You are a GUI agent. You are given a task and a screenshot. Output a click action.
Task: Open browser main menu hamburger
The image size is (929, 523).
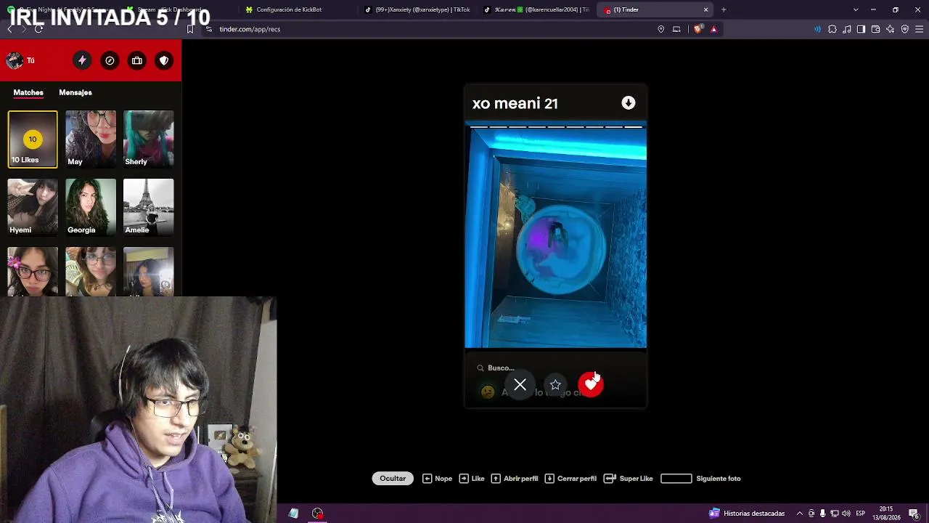[920, 29]
